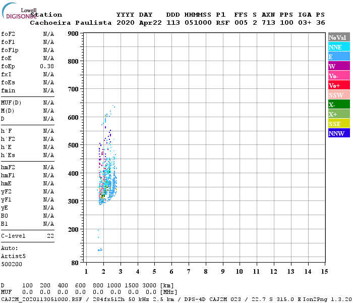Click the 051000 time value in header
Screen dimensions: 353x303
click(198, 23)
